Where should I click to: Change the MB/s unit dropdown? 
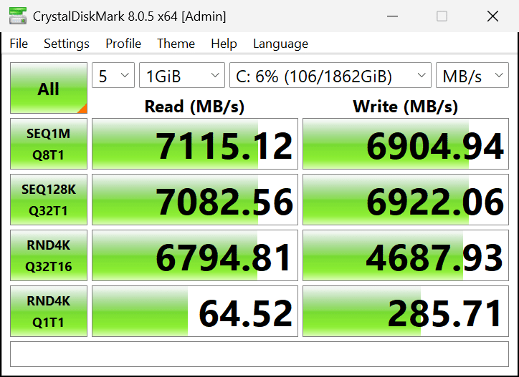click(x=472, y=76)
